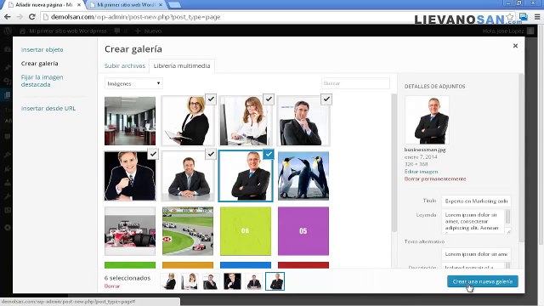Uncheck the highlighted businessman arms-crossed image
This screenshot has height=306, width=544.
coord(269,154)
